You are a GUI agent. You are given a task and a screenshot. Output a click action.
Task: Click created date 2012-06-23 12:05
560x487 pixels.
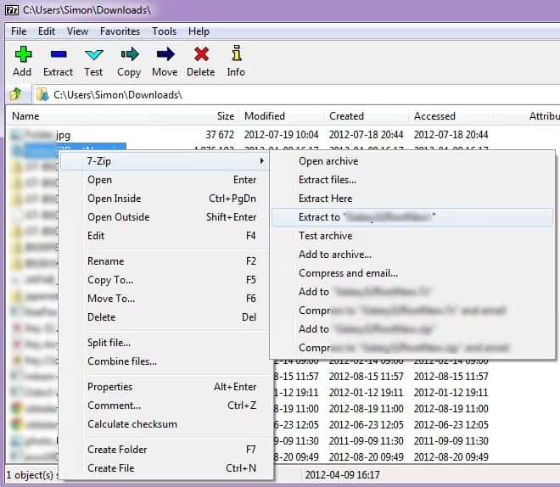366,424
